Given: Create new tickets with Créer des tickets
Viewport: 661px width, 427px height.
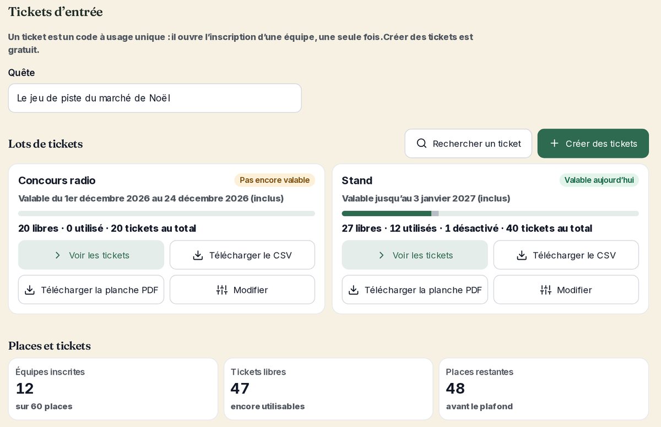Looking at the screenshot, I should [593, 144].
